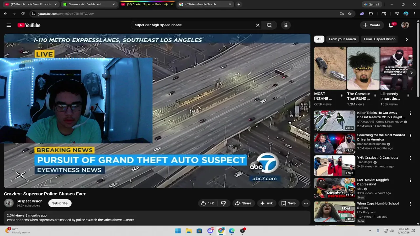Open the YouTube hamburger guide menu
Image resolution: width=420 pixels, height=236 pixels.
tap(9, 25)
